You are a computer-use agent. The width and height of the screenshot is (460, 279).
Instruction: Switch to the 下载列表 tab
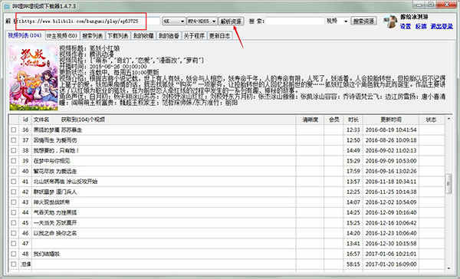tap(117, 36)
